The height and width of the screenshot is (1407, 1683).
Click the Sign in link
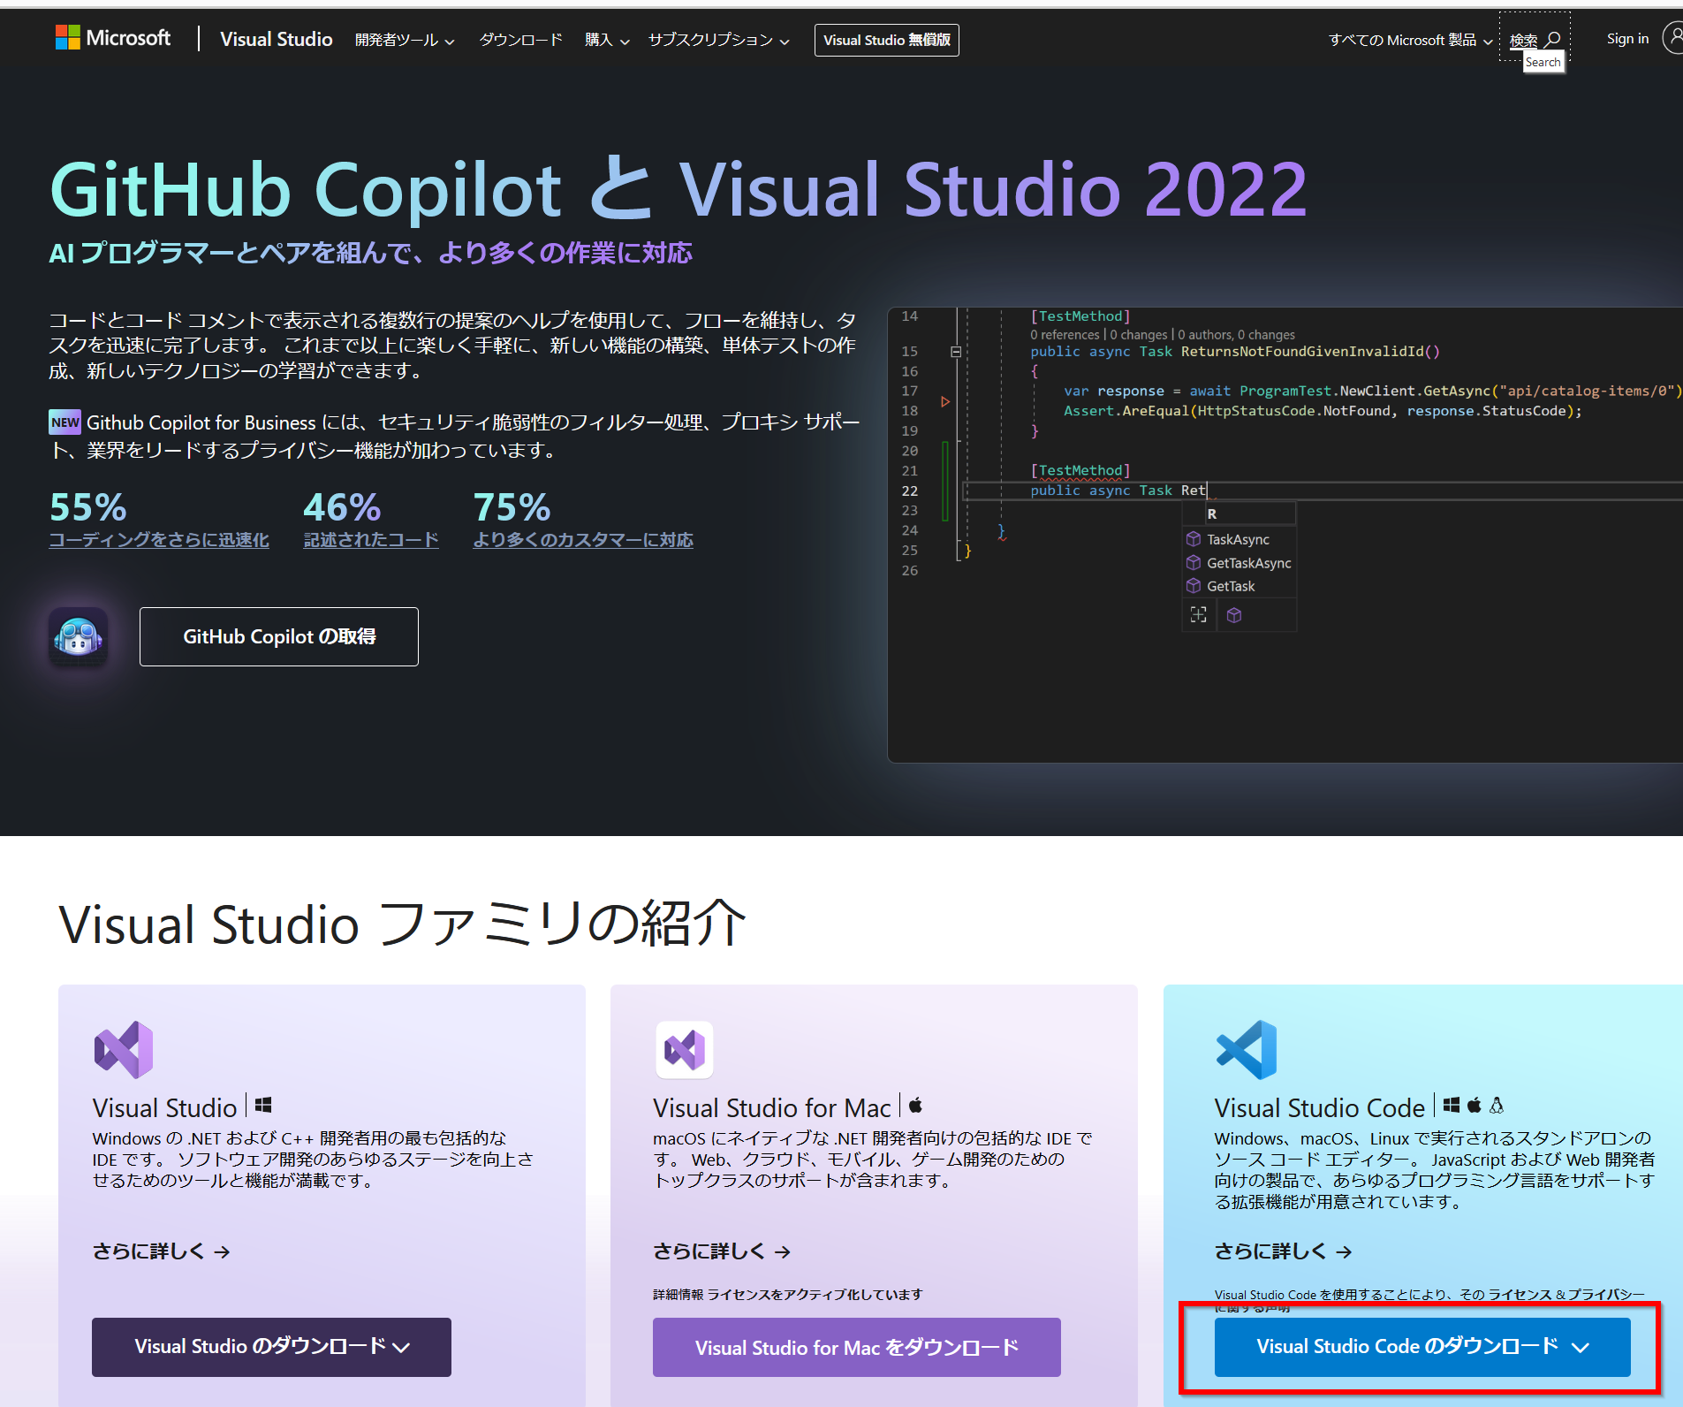1627,39
